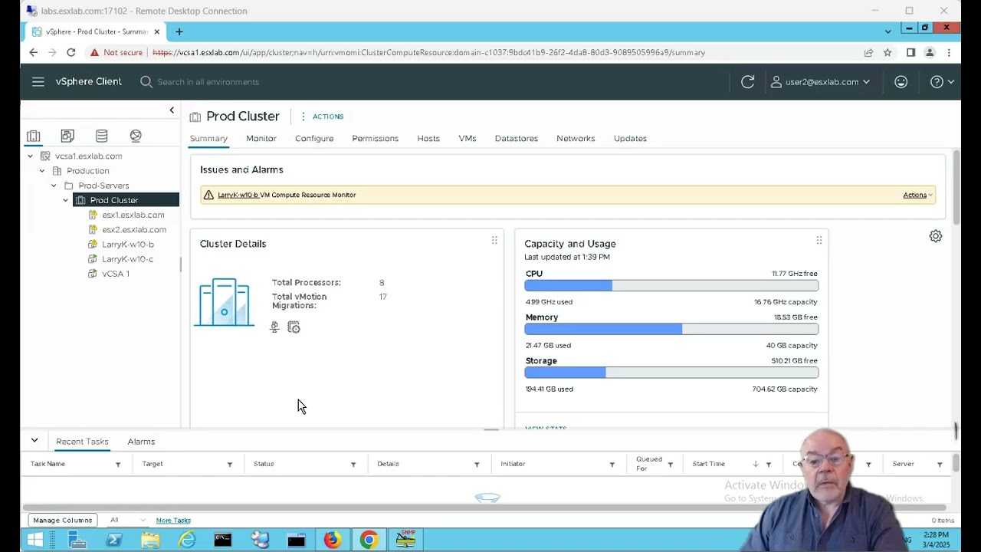Switch to Storage inventory view icon
The width and height of the screenshot is (981, 552).
[101, 136]
